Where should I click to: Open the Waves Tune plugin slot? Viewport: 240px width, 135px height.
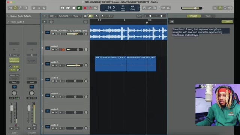(x=14, y=61)
